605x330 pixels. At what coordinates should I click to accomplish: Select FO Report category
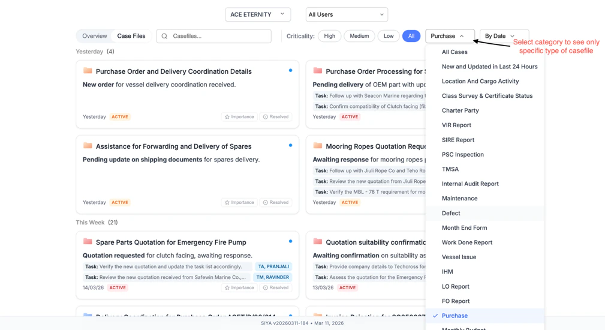[x=485, y=301]
